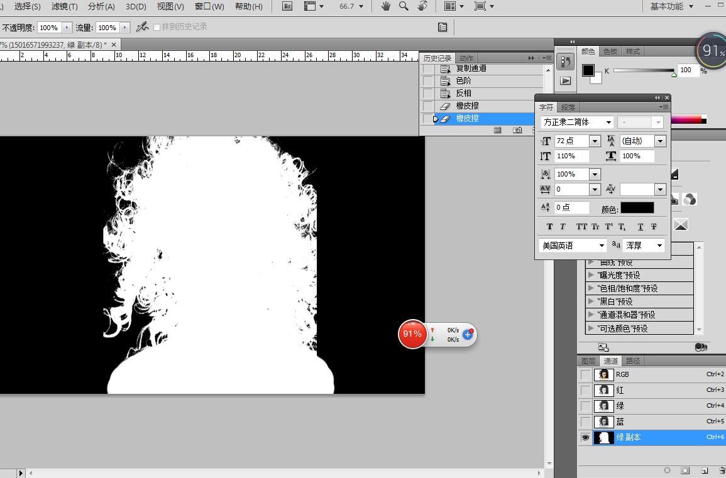Load channel as selection dotted circle icon
Image resolution: width=726 pixels, height=478 pixels.
coord(667,470)
